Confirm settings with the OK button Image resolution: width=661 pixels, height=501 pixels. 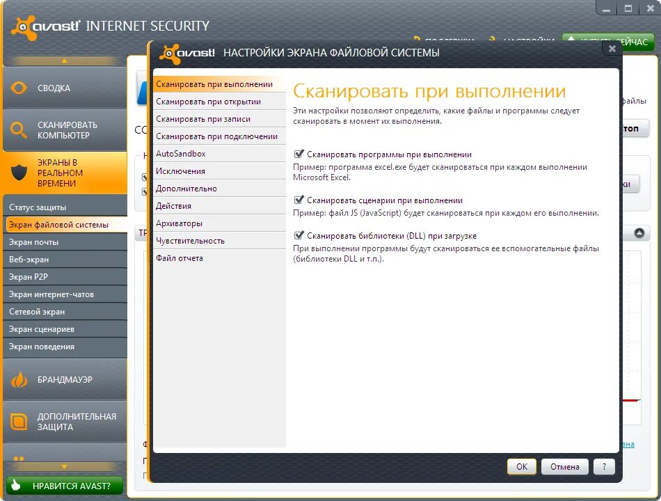(x=521, y=467)
